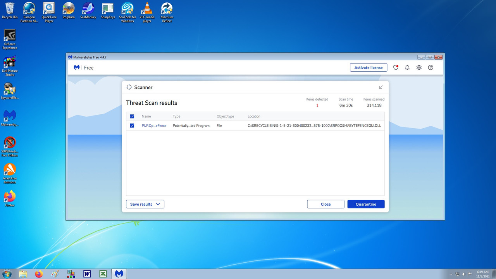Click the 'File' object type cell

219,126
